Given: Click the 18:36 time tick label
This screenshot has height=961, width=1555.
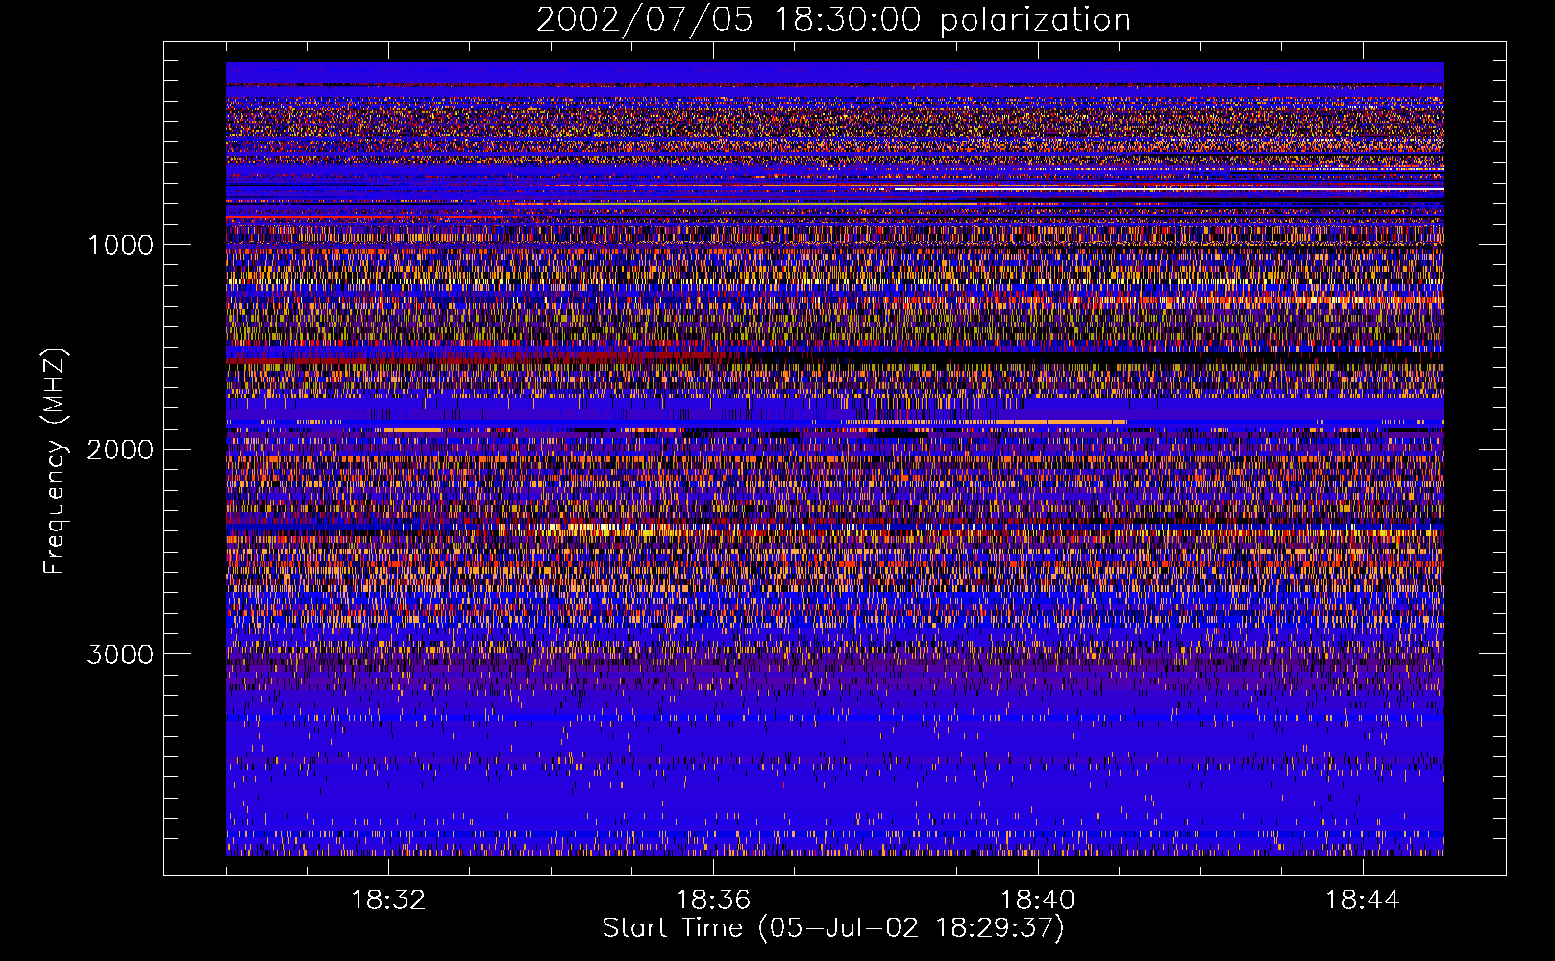Looking at the screenshot, I should point(713,900).
